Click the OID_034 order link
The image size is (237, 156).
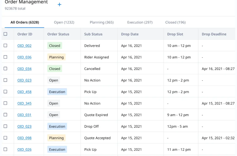point(24,69)
